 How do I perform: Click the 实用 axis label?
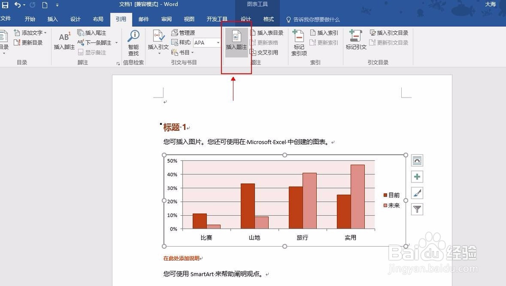coord(351,237)
